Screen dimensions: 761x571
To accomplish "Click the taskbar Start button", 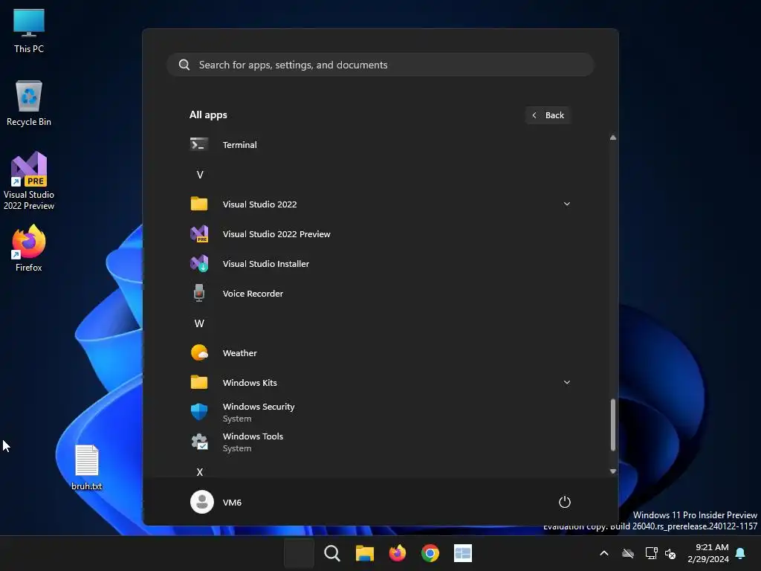I will click(299, 553).
